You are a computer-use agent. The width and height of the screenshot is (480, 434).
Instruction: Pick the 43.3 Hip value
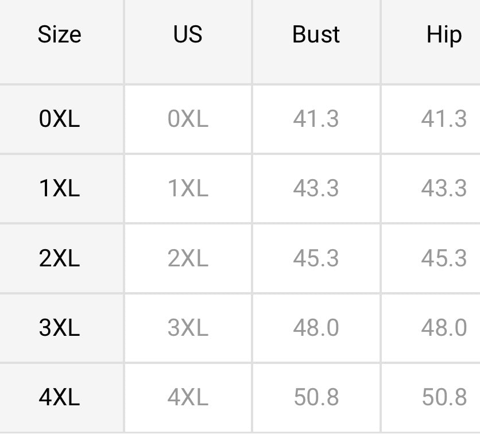(444, 189)
